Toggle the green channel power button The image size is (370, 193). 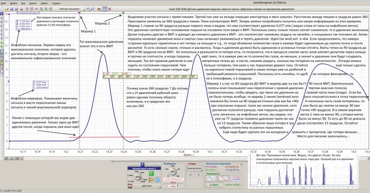pos(151,173)
